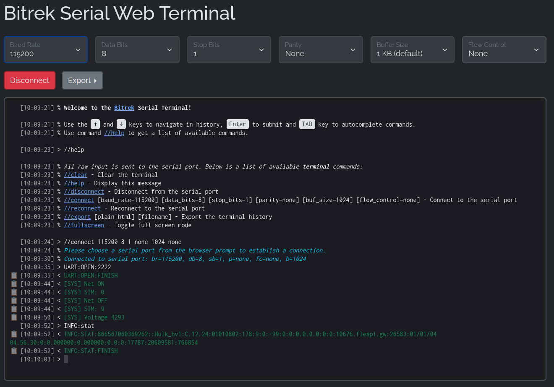Viewport: 554px width, 387px height.
Task: Click the 'UART:OPEN:2222' sent command text
Action: pos(87,267)
